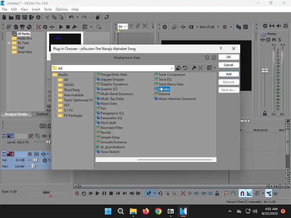Expand the By Type tree node
The width and height of the screenshot is (291, 218).
(x=9, y=43)
